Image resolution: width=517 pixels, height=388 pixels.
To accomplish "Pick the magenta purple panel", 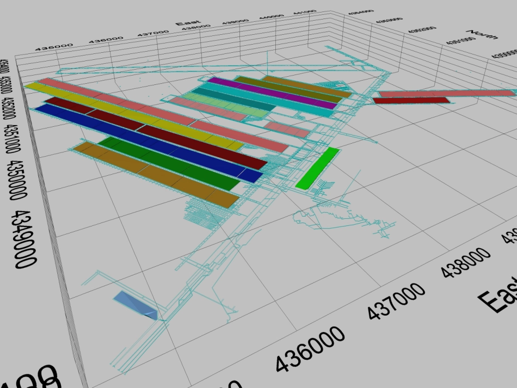I will (272, 93).
